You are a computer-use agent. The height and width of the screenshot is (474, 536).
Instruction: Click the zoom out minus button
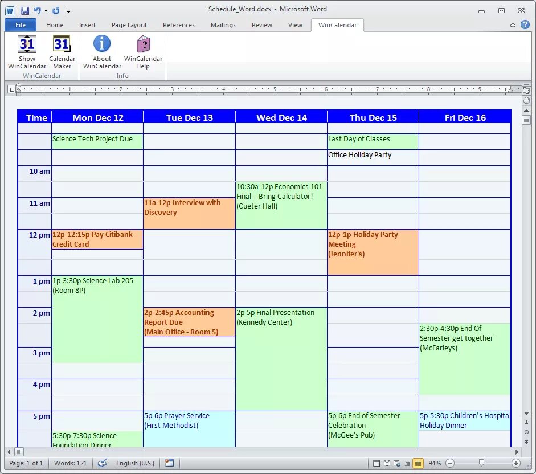click(x=450, y=463)
